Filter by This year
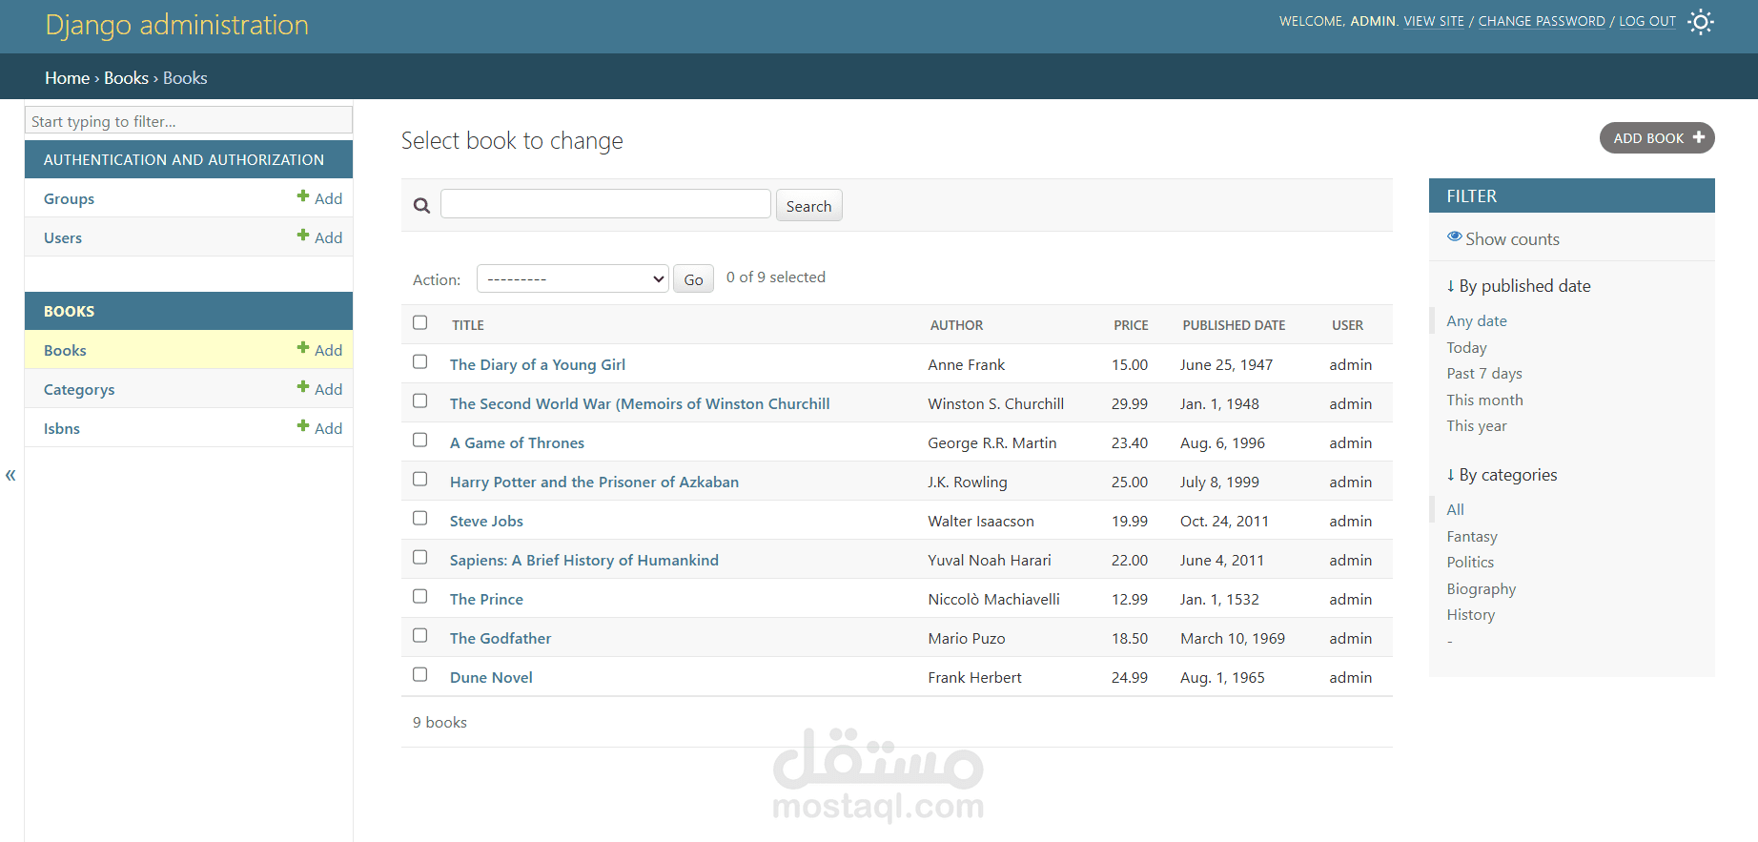Image resolution: width=1758 pixels, height=842 pixels. click(x=1477, y=425)
